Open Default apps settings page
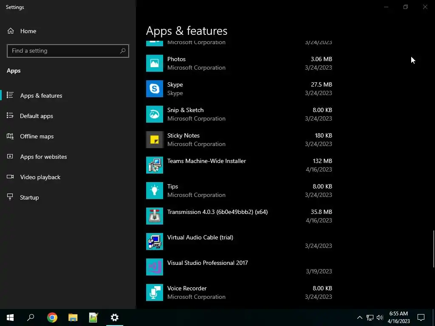 [x=68, y=116]
